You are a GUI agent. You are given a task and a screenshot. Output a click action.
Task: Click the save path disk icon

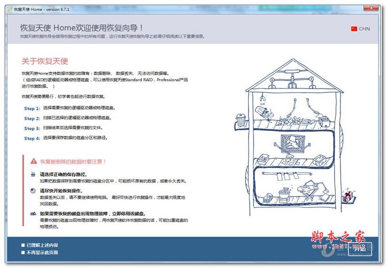pos(33,174)
